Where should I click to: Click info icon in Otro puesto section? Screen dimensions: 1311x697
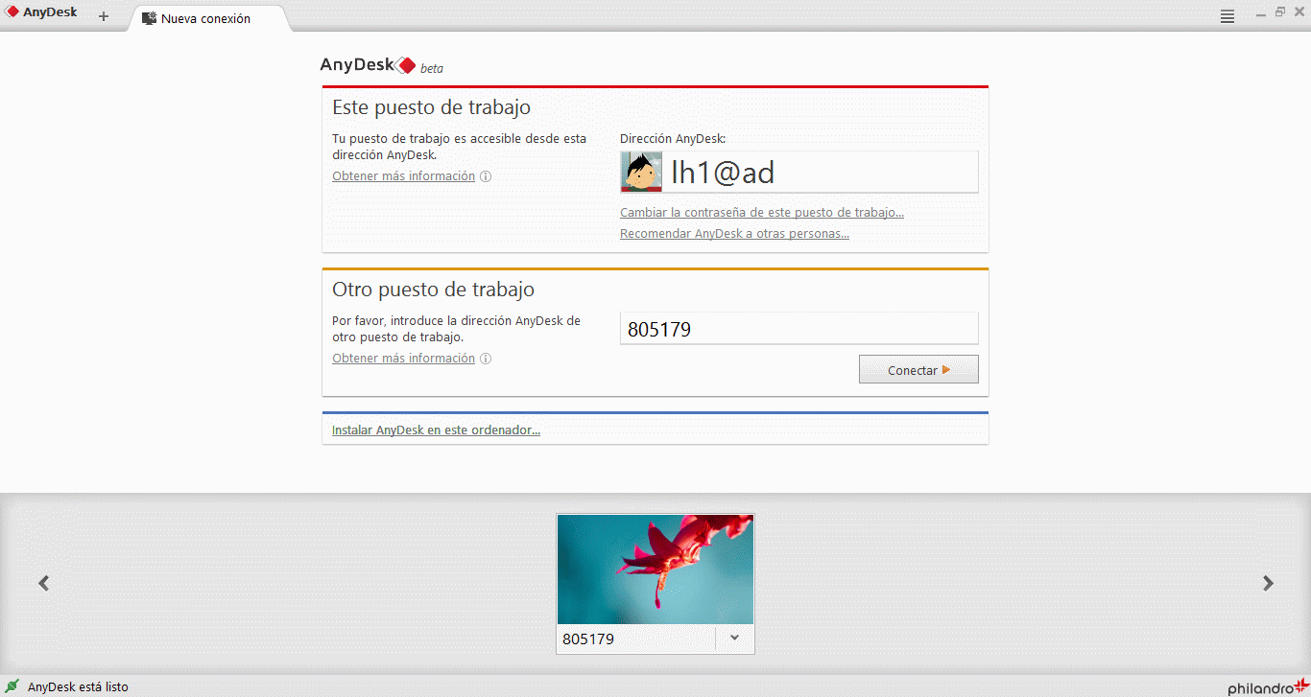point(486,359)
